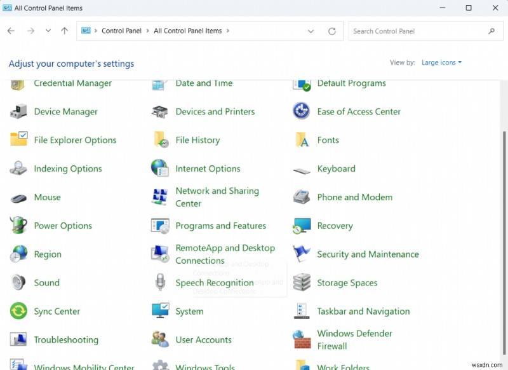508x370 pixels.
Task: Click the search magnifier icon
Action: click(x=491, y=31)
